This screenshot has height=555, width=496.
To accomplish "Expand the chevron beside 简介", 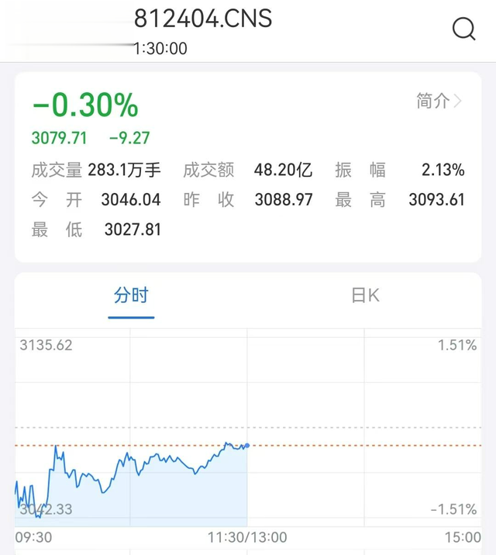I will coord(458,102).
